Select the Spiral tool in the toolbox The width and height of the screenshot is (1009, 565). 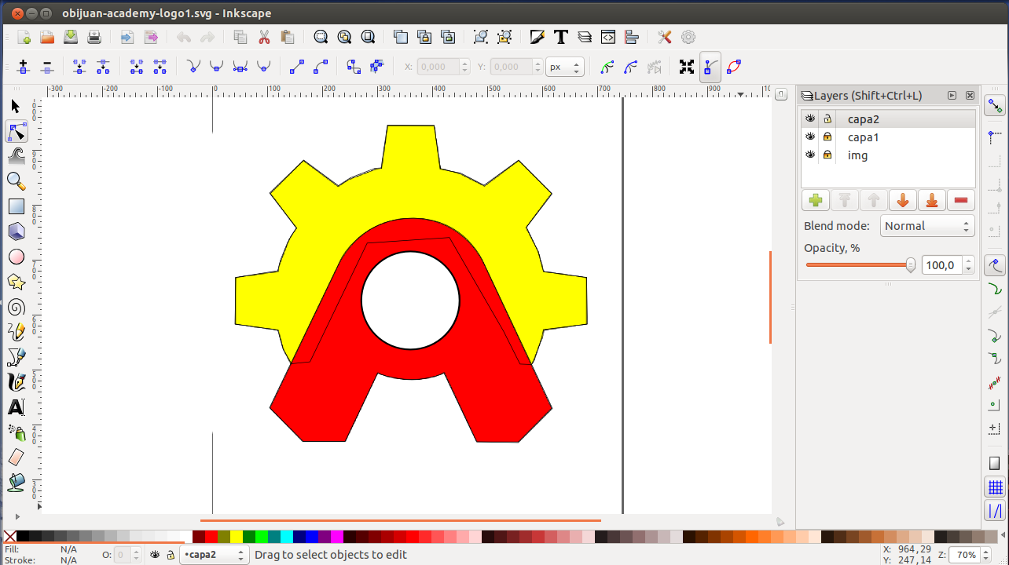(x=16, y=307)
